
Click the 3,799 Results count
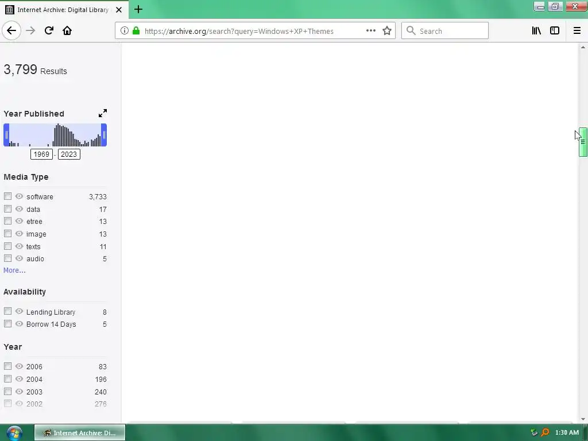tap(35, 69)
